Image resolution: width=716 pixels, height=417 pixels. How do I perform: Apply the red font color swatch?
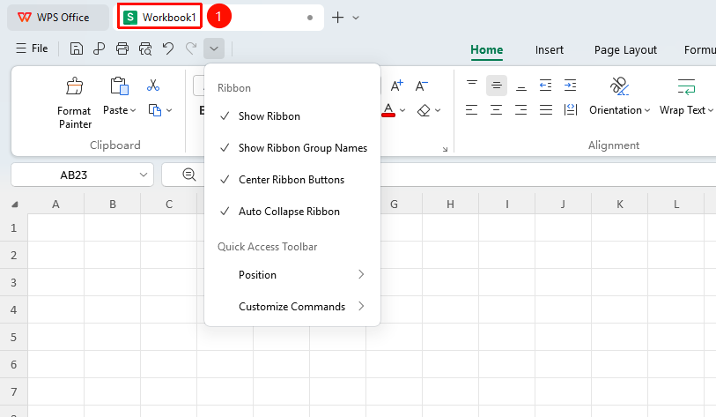click(x=388, y=111)
